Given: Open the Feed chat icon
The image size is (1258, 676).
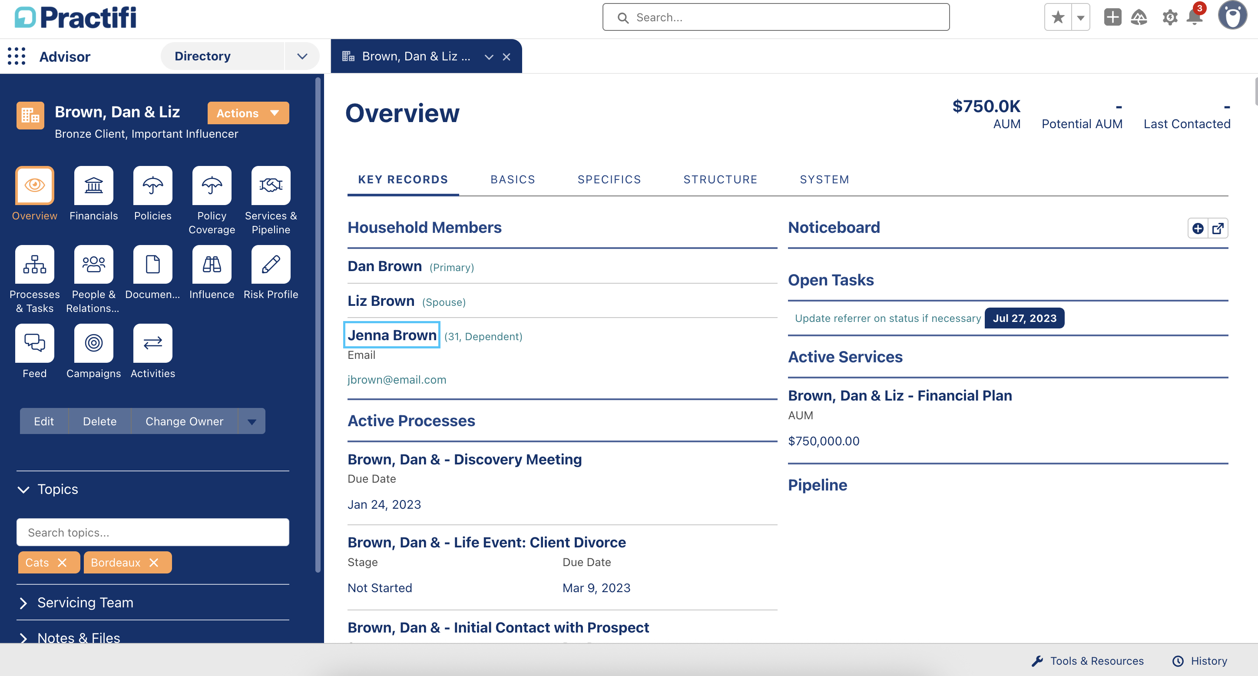Looking at the screenshot, I should point(34,343).
